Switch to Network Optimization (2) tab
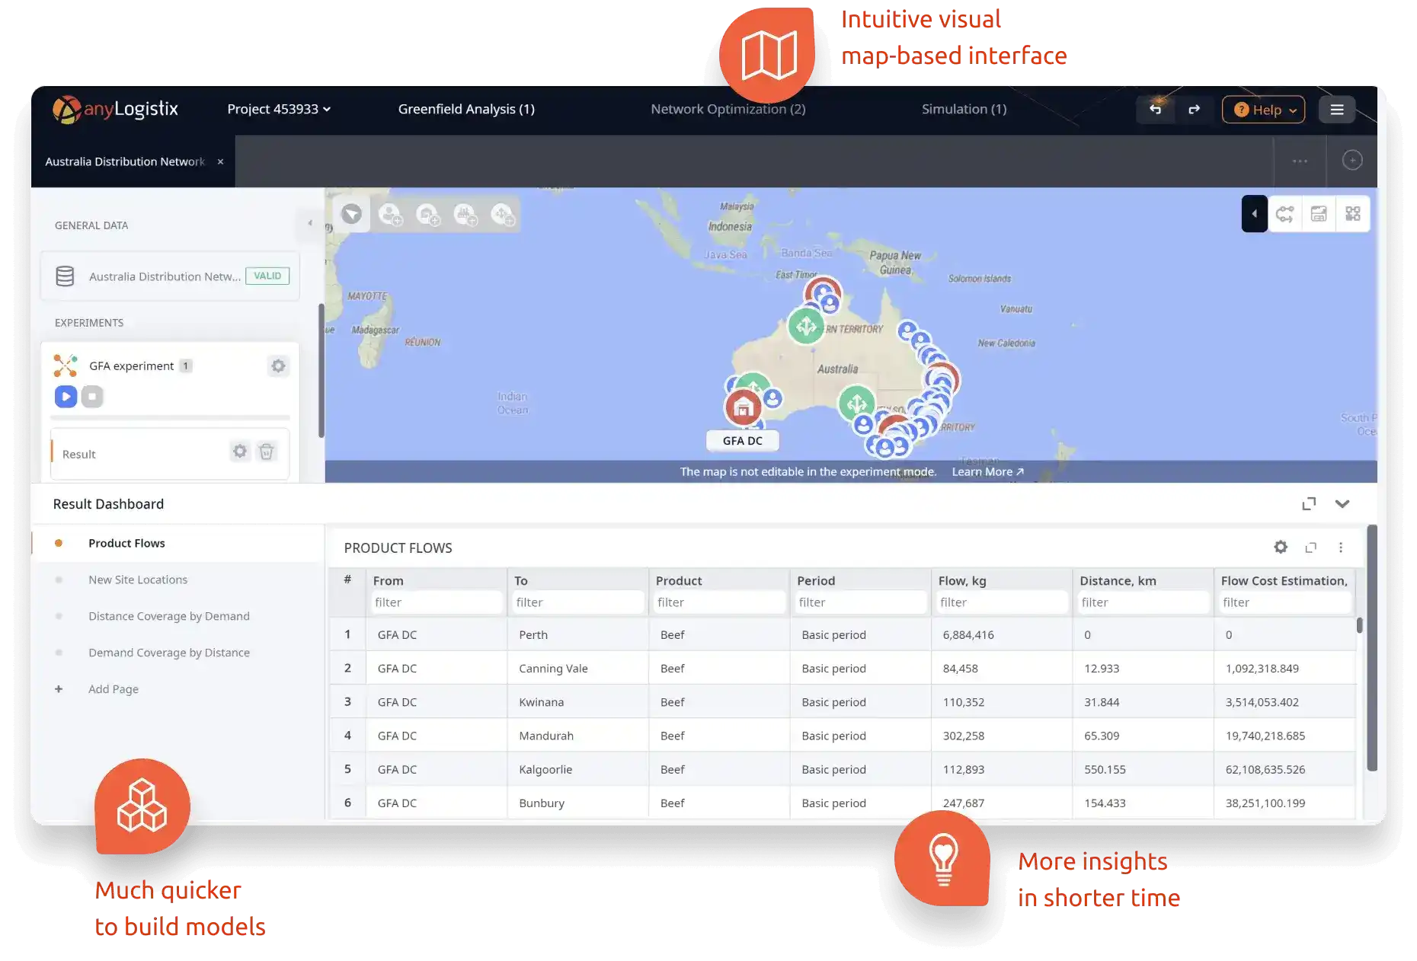 click(x=728, y=109)
